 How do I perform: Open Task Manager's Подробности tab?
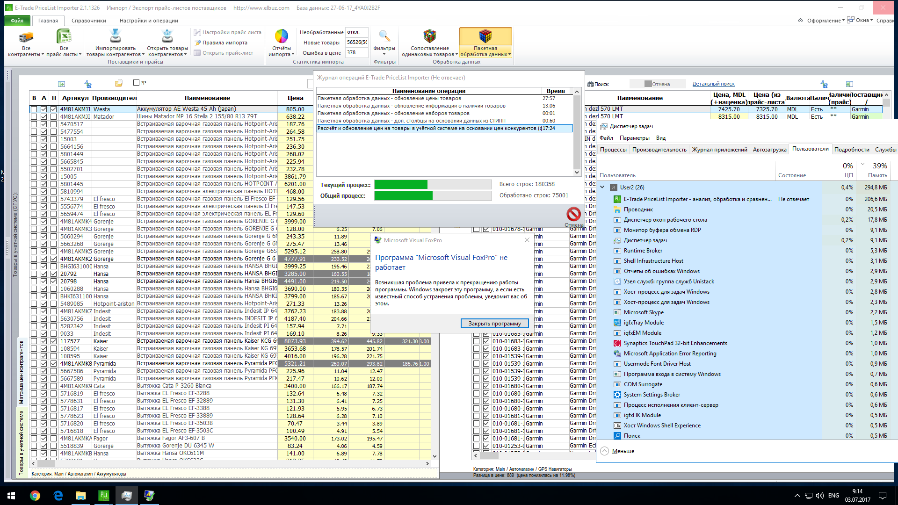(x=851, y=150)
